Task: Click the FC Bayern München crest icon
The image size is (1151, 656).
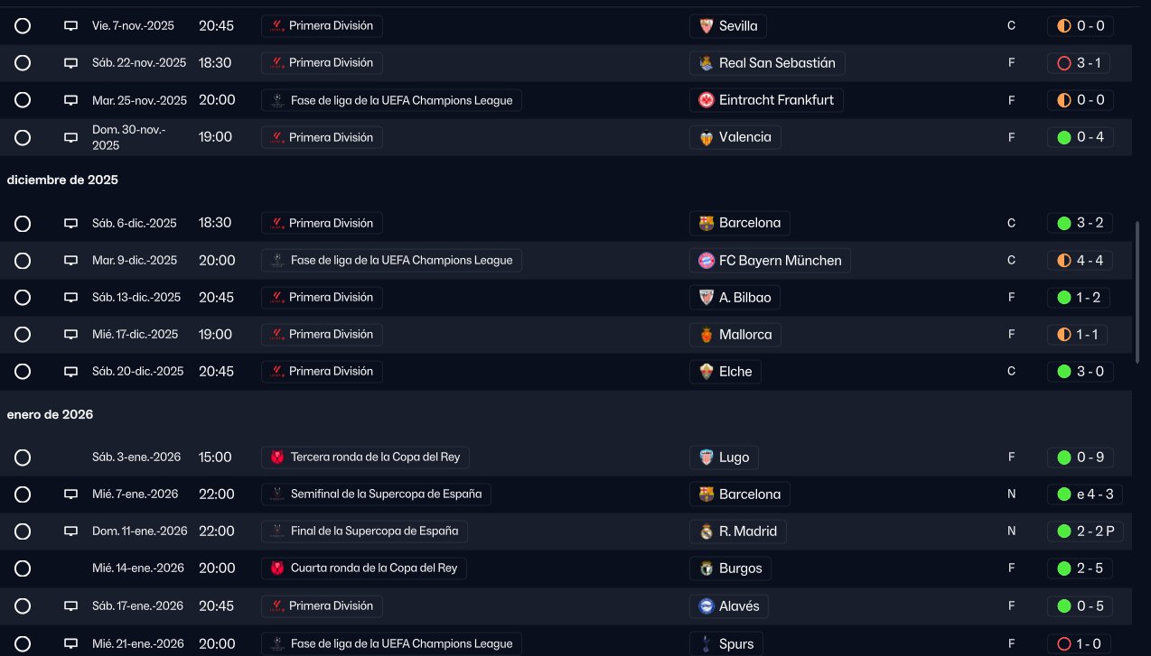Action: (707, 261)
